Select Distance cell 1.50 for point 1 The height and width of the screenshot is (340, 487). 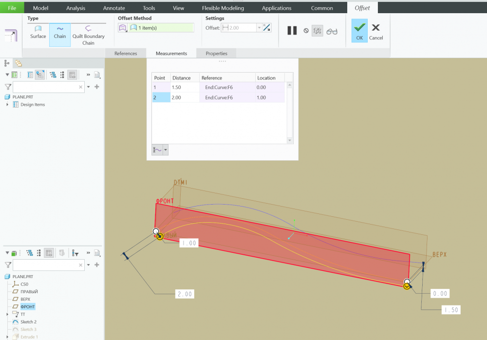coord(185,87)
